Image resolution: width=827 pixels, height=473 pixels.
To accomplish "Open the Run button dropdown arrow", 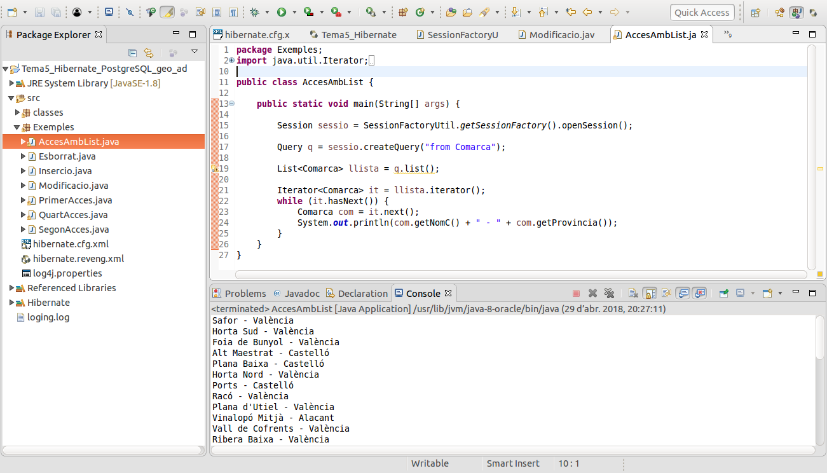I will 293,12.
